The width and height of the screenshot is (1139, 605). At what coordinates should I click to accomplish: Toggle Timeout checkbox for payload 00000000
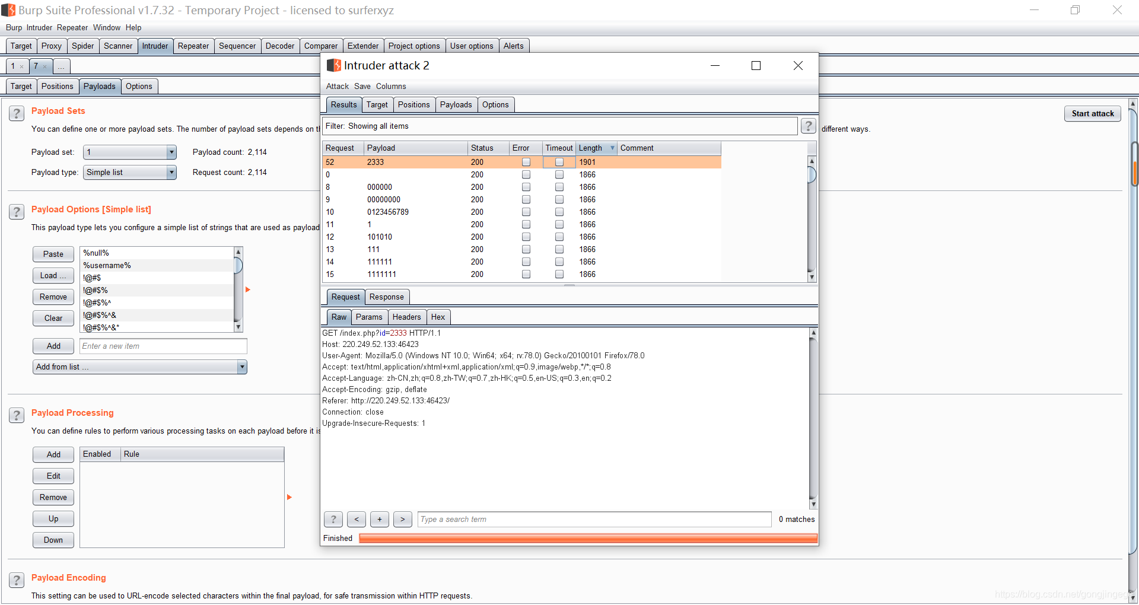(x=559, y=199)
